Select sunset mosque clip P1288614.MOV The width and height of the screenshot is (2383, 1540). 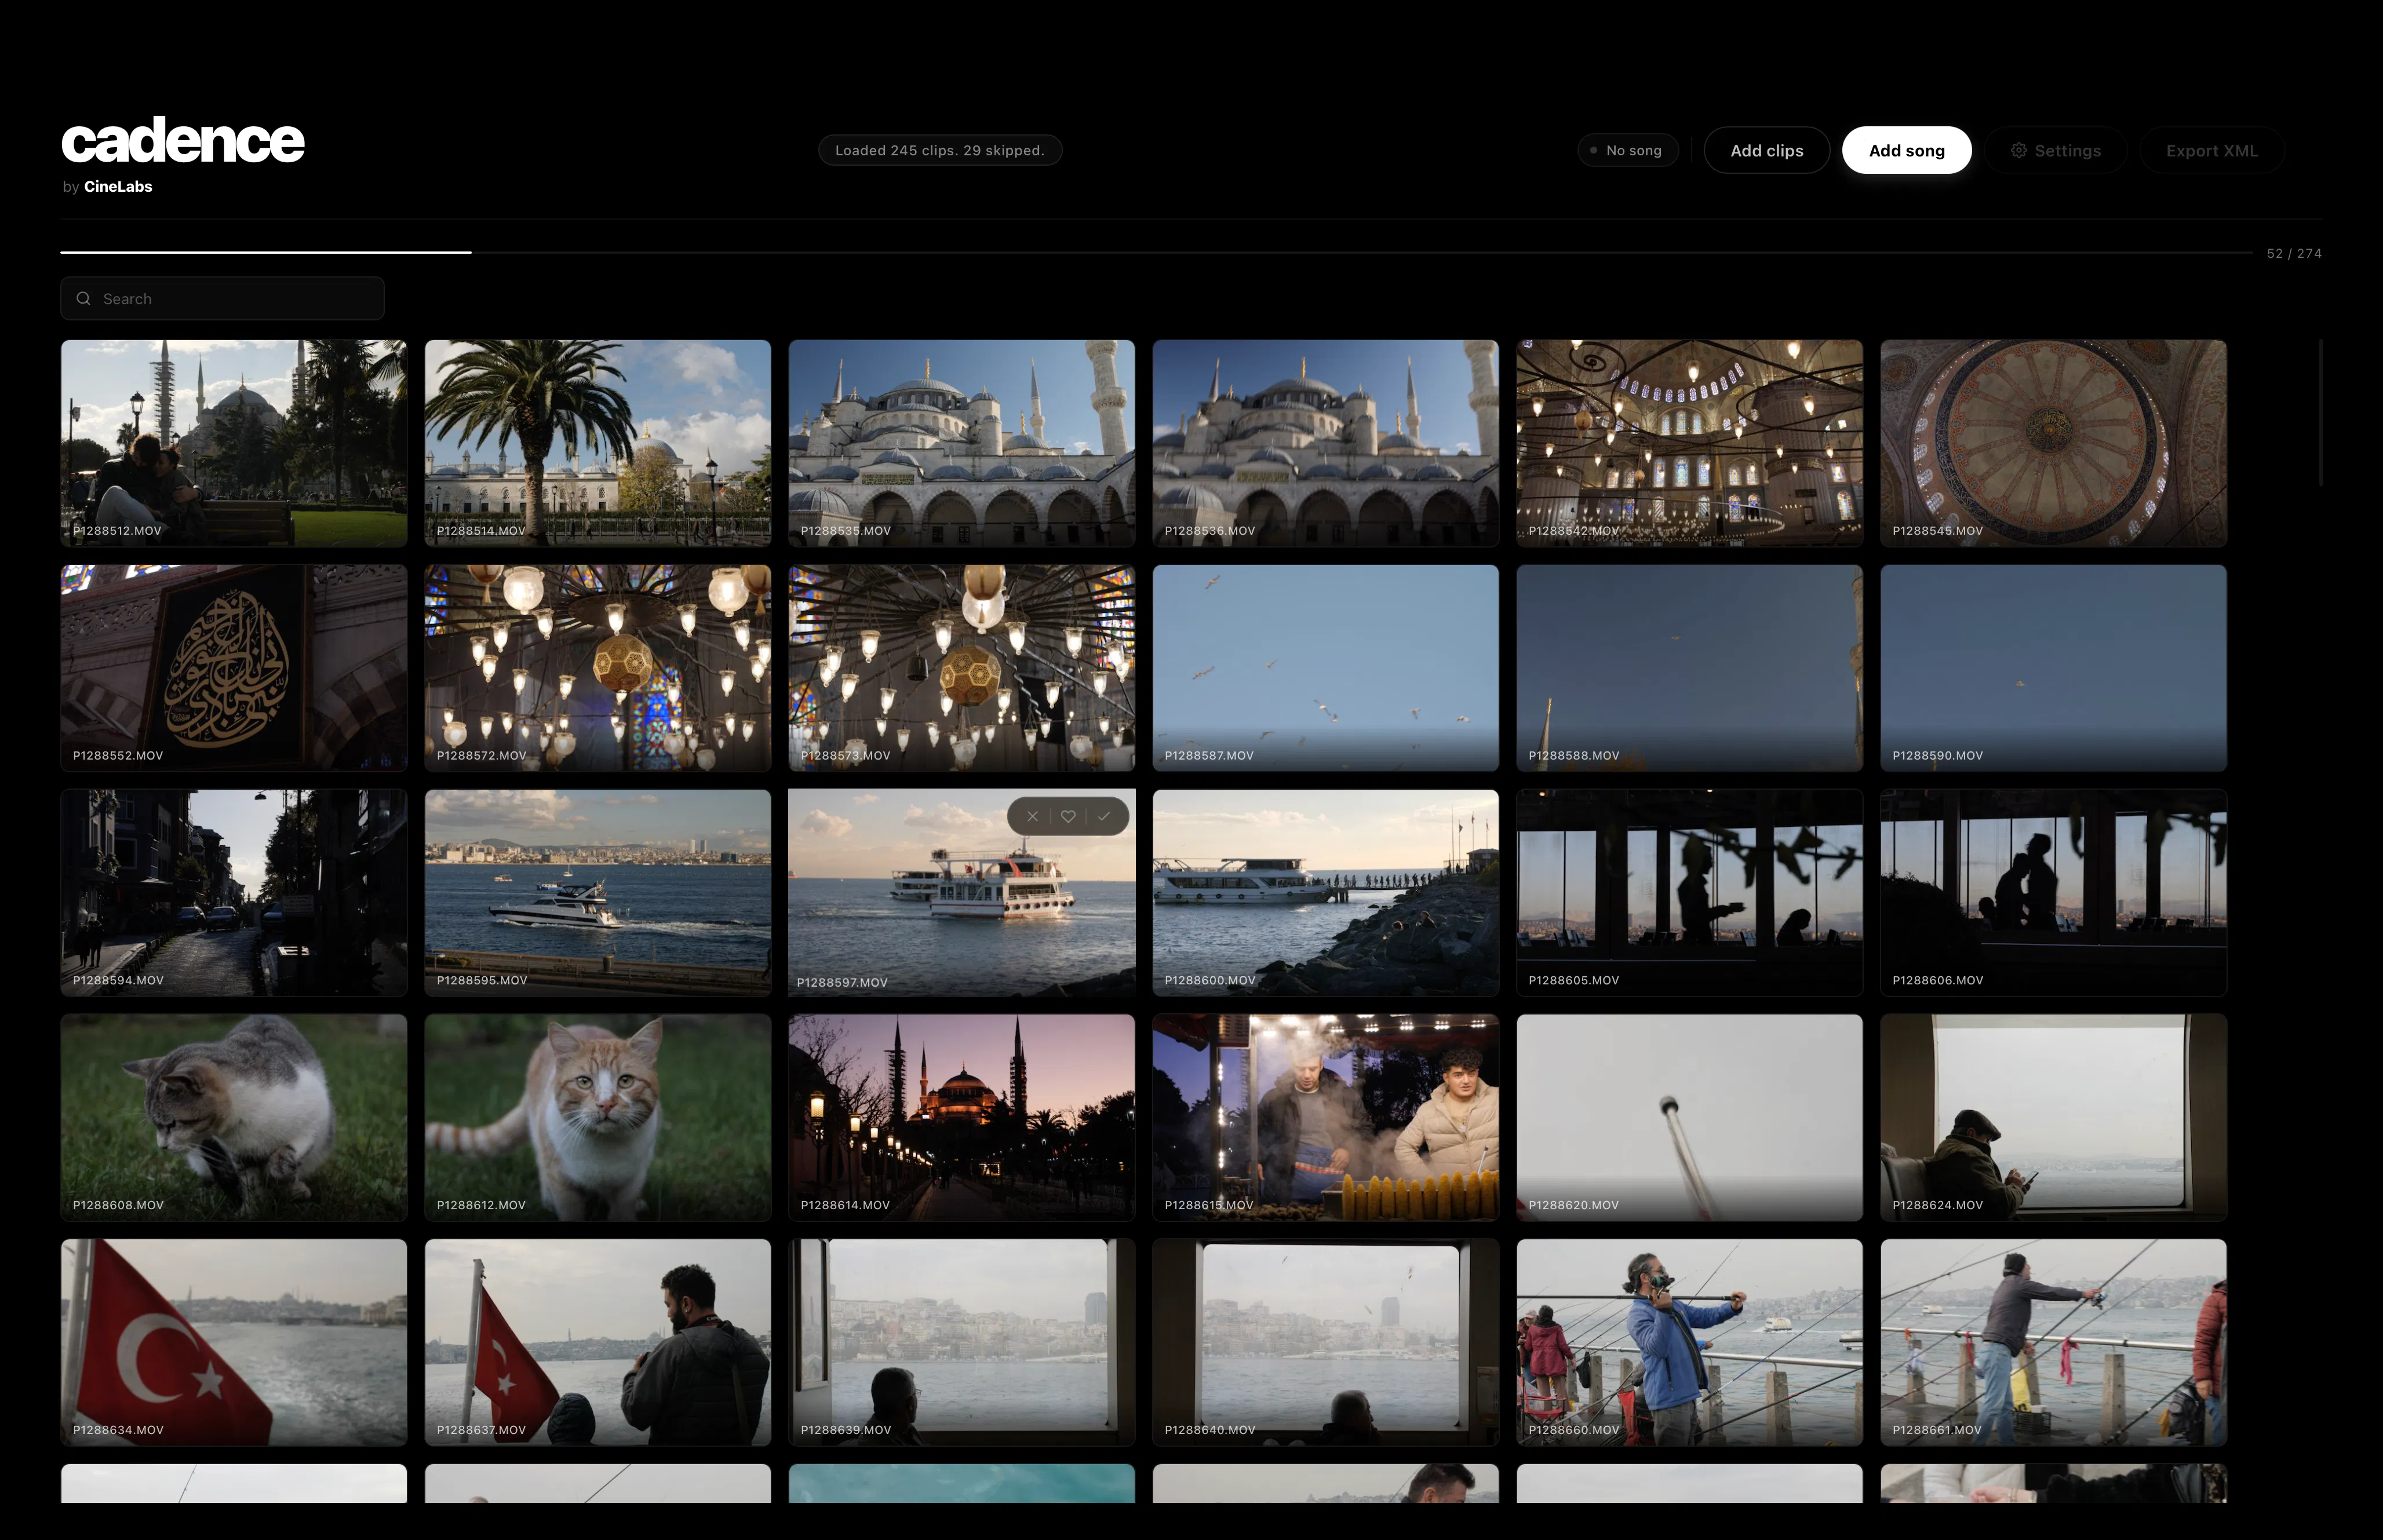click(962, 1118)
